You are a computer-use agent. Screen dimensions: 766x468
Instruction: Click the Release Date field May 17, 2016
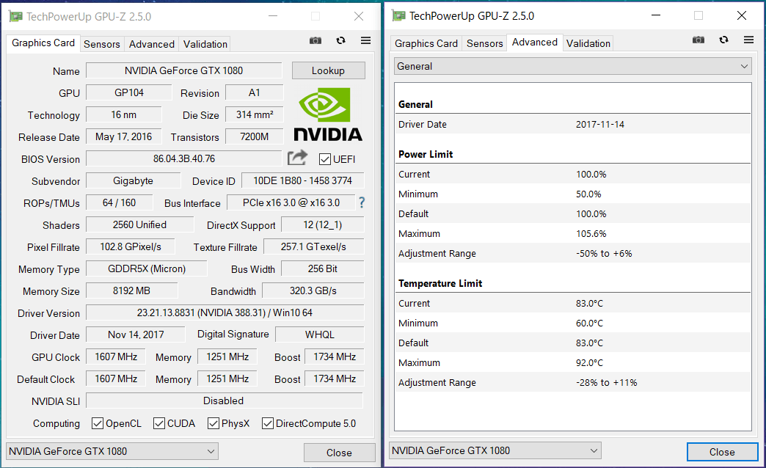pos(123,136)
